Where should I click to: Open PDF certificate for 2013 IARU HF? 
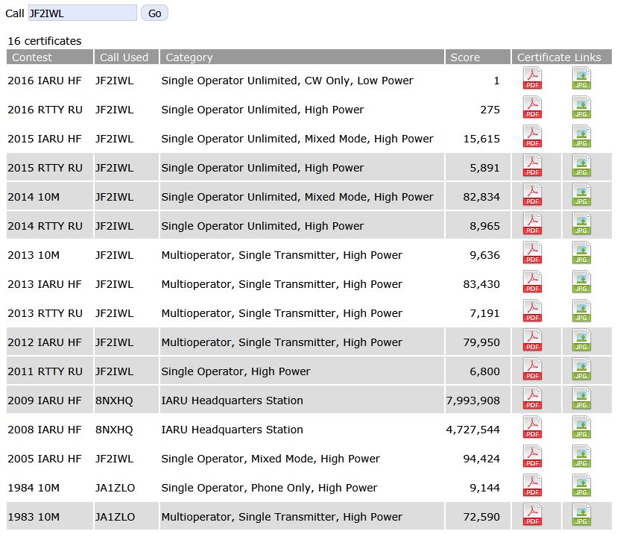coord(532,282)
